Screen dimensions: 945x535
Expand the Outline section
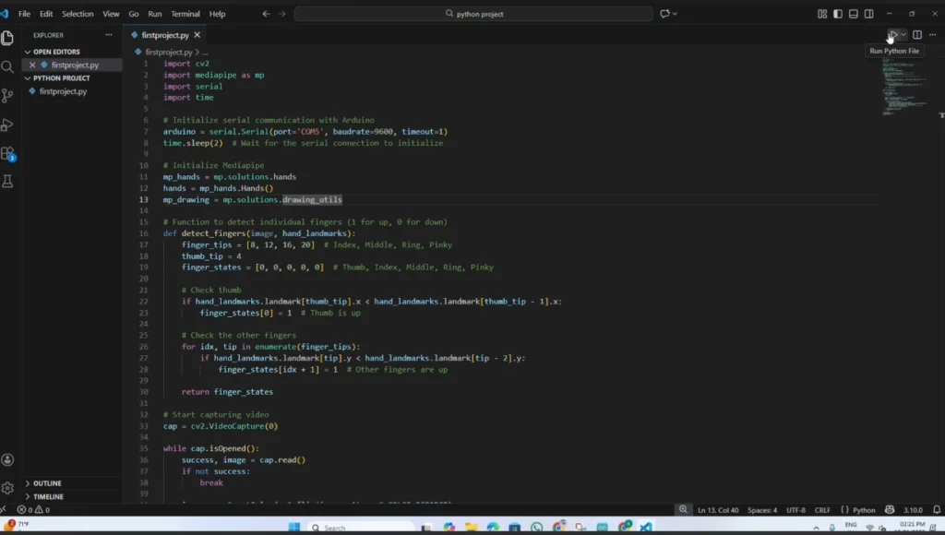coord(47,483)
